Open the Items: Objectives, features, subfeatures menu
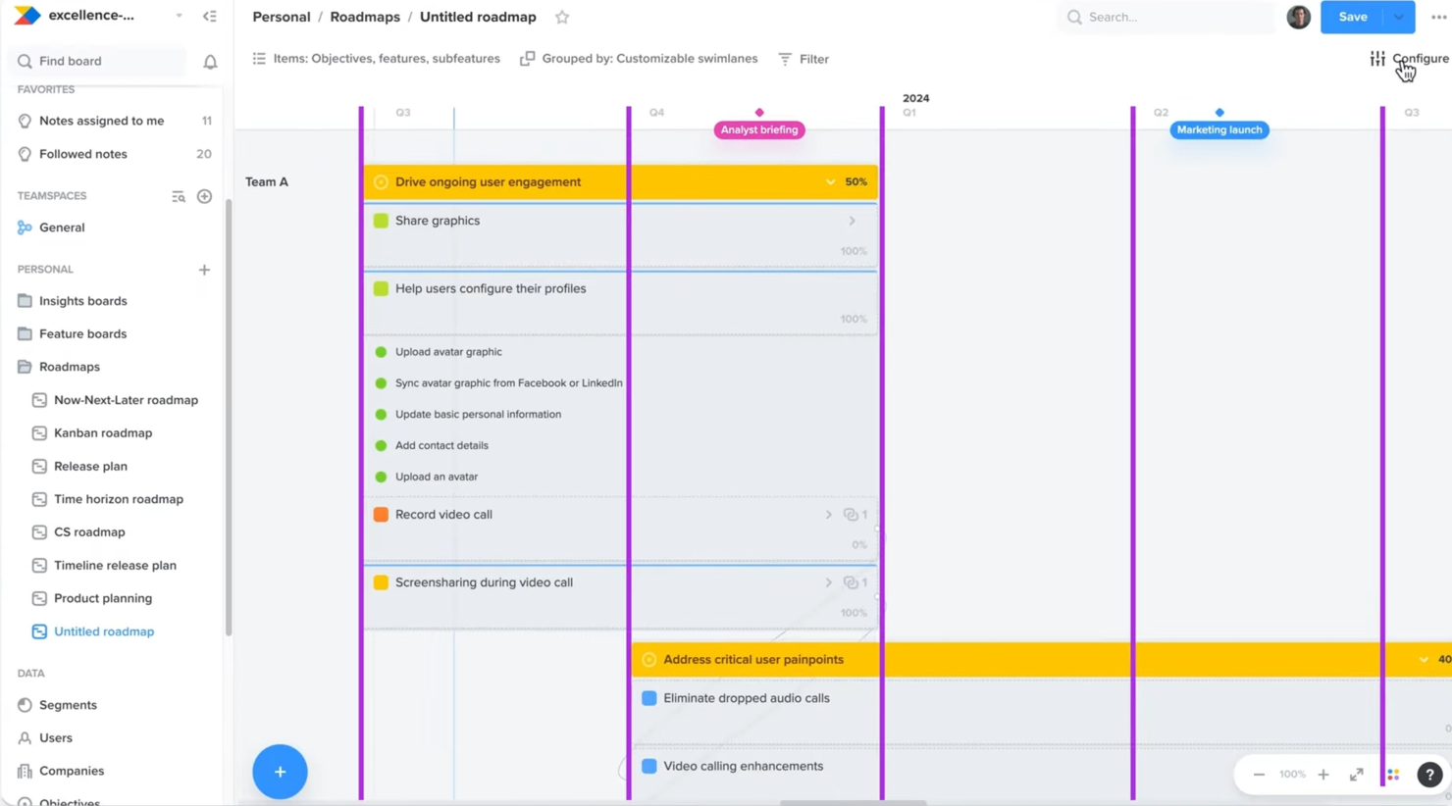 378,59
